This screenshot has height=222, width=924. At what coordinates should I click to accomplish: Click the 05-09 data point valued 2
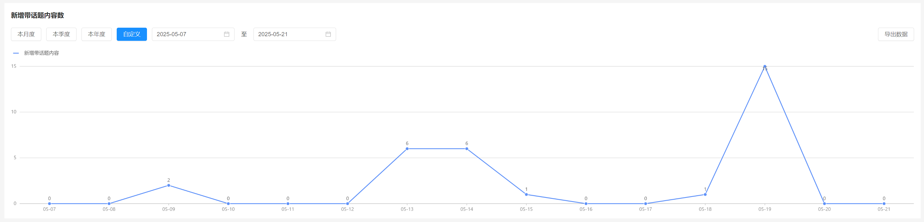coord(168,186)
